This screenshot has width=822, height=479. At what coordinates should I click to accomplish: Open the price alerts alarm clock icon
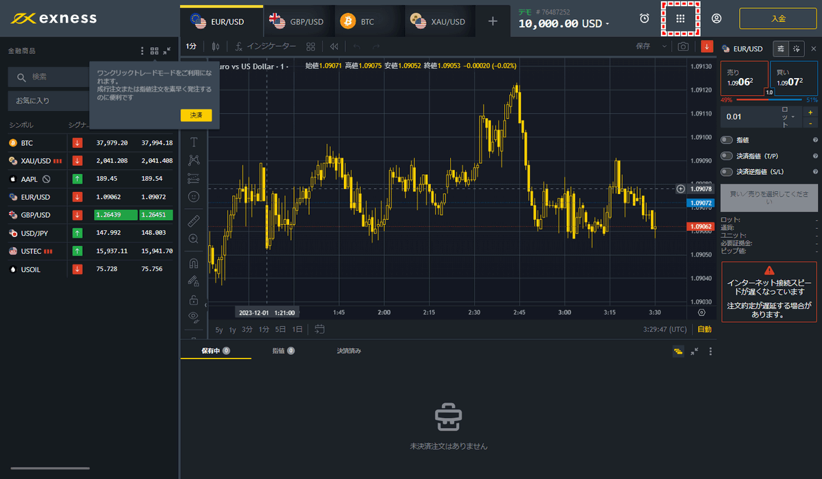tap(645, 19)
